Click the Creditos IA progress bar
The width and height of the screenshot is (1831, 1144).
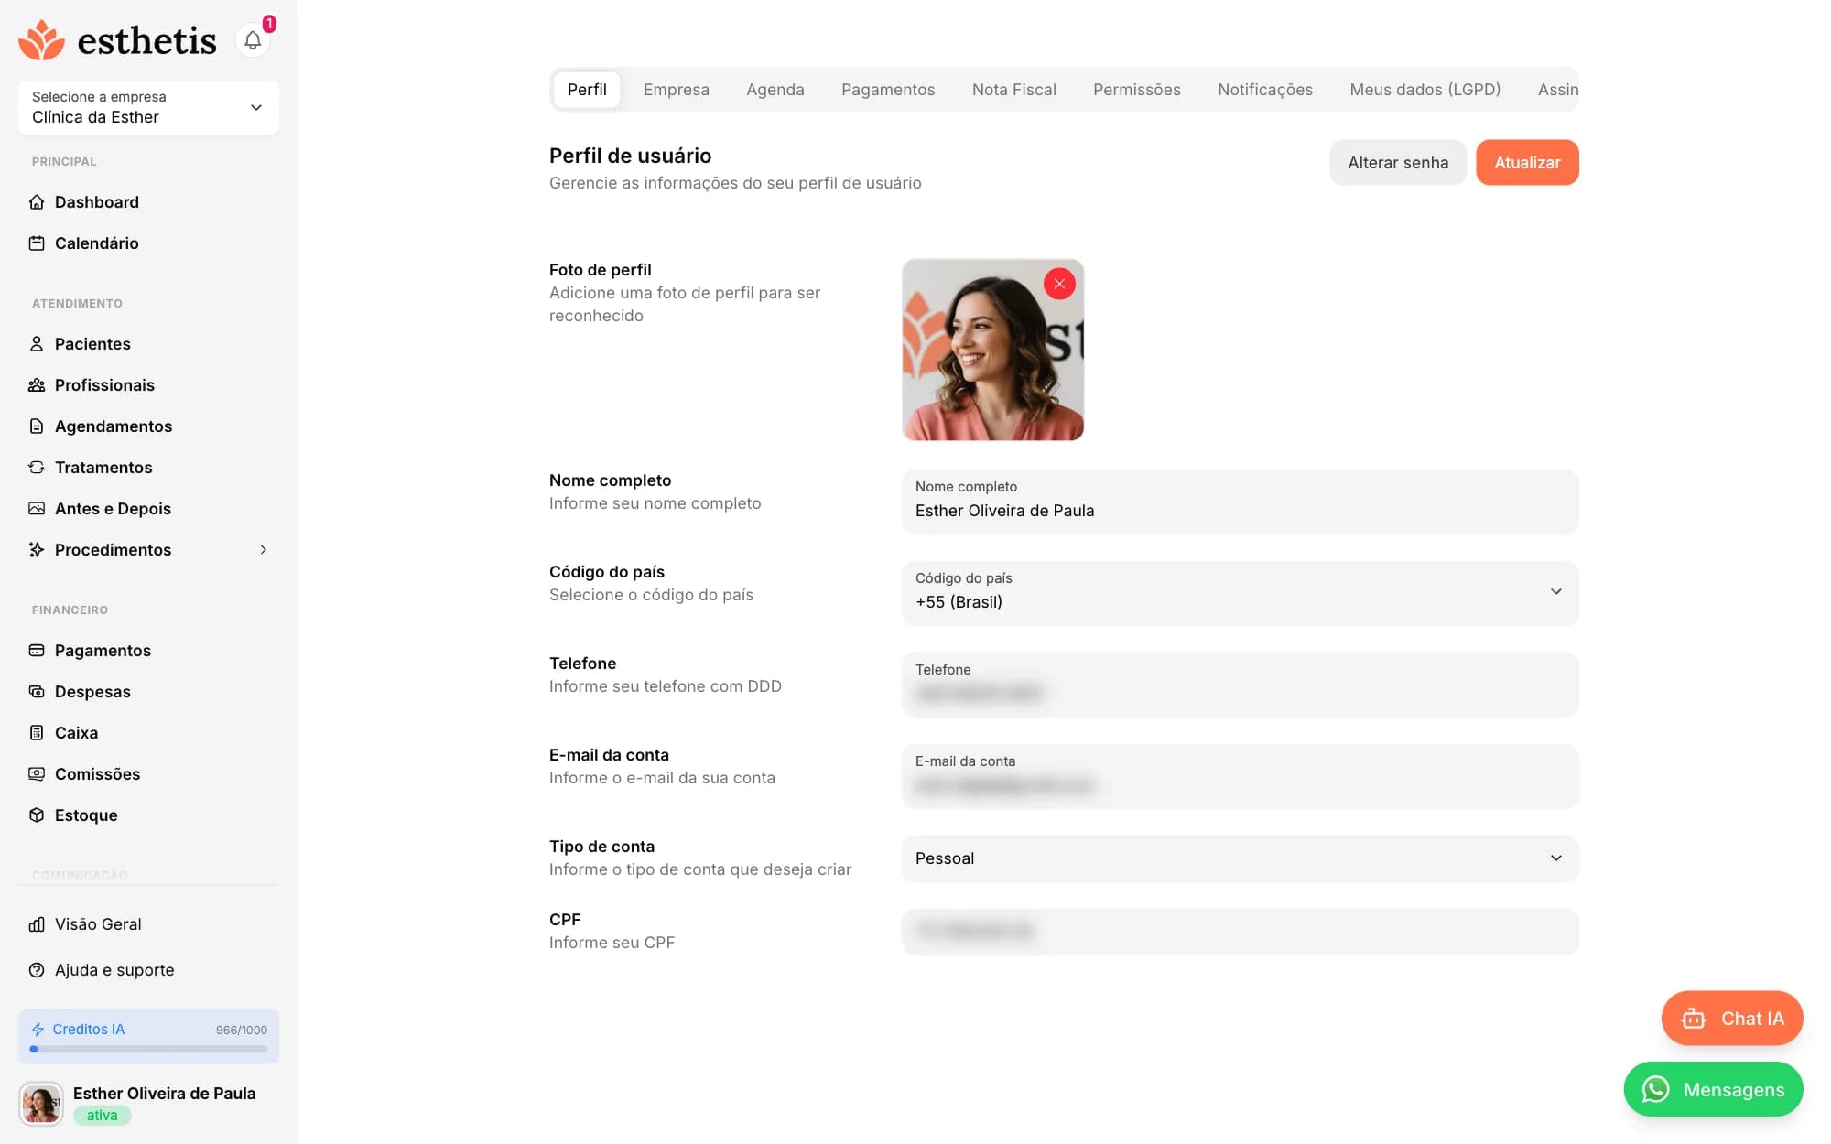click(x=148, y=1050)
